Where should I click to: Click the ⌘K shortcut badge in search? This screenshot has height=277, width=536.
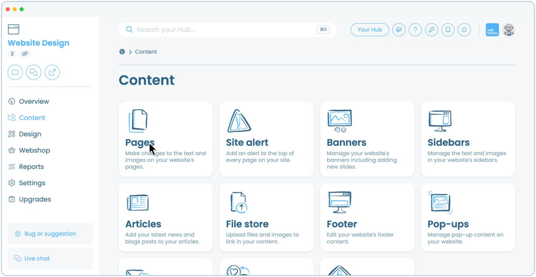(323, 30)
